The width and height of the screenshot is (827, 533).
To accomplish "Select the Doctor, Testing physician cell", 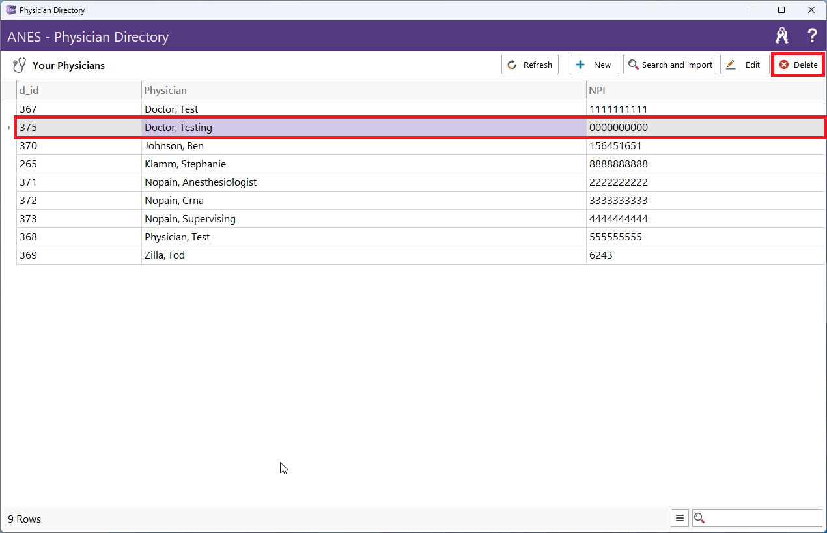I will click(x=363, y=128).
